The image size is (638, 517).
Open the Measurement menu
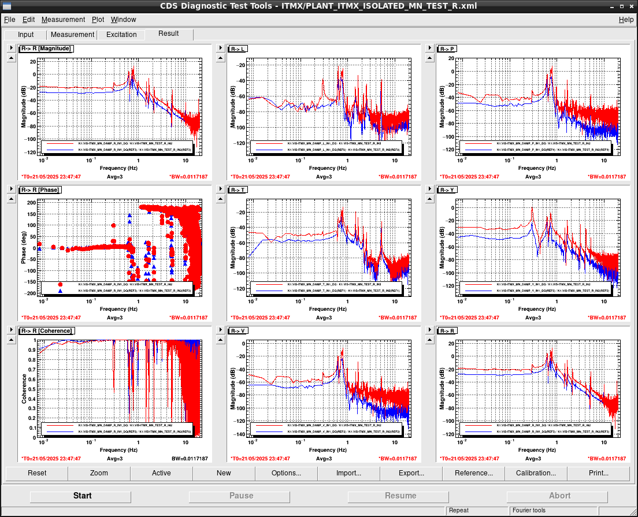(63, 20)
